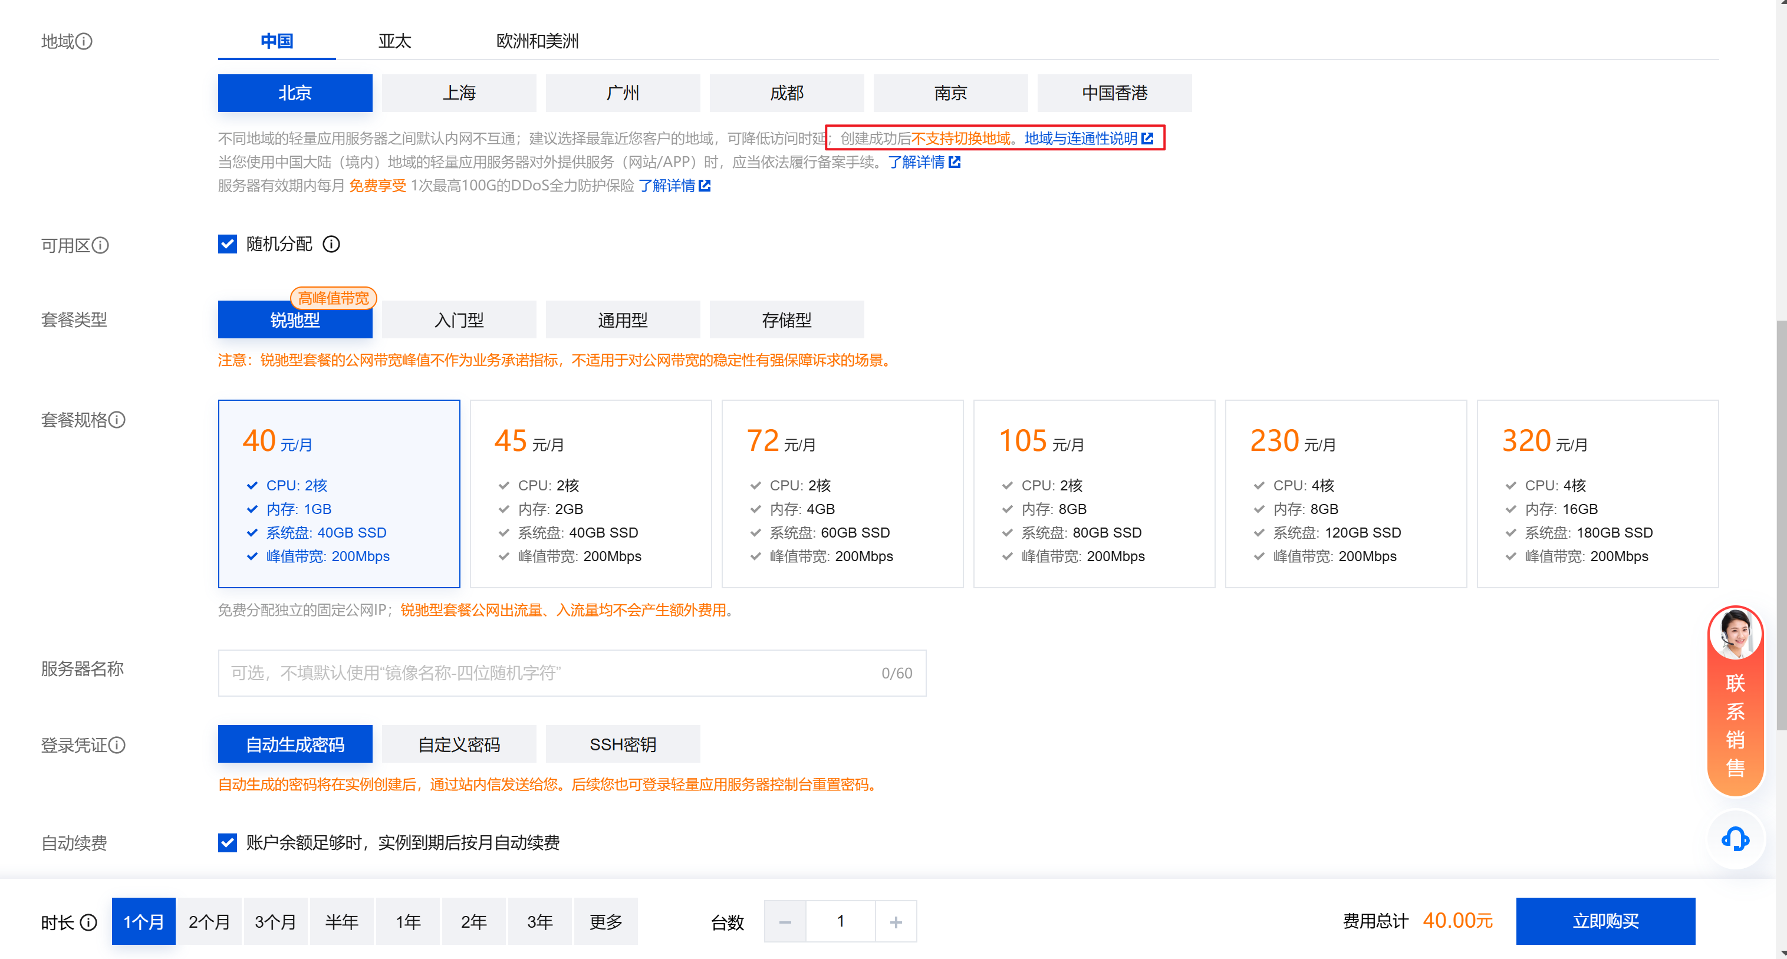1787x959 pixels.
Task: Click the 台数 quantity field
Action: (840, 921)
